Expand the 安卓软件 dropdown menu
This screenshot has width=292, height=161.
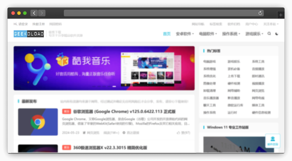coord(185,34)
